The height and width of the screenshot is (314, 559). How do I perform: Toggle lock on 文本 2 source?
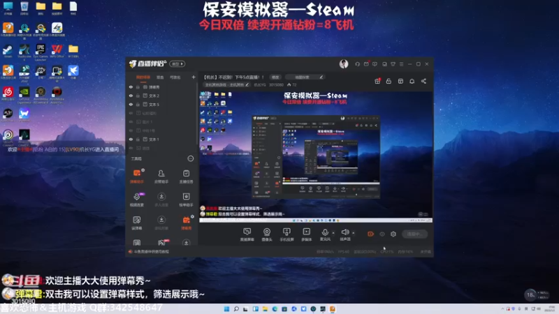click(x=138, y=96)
